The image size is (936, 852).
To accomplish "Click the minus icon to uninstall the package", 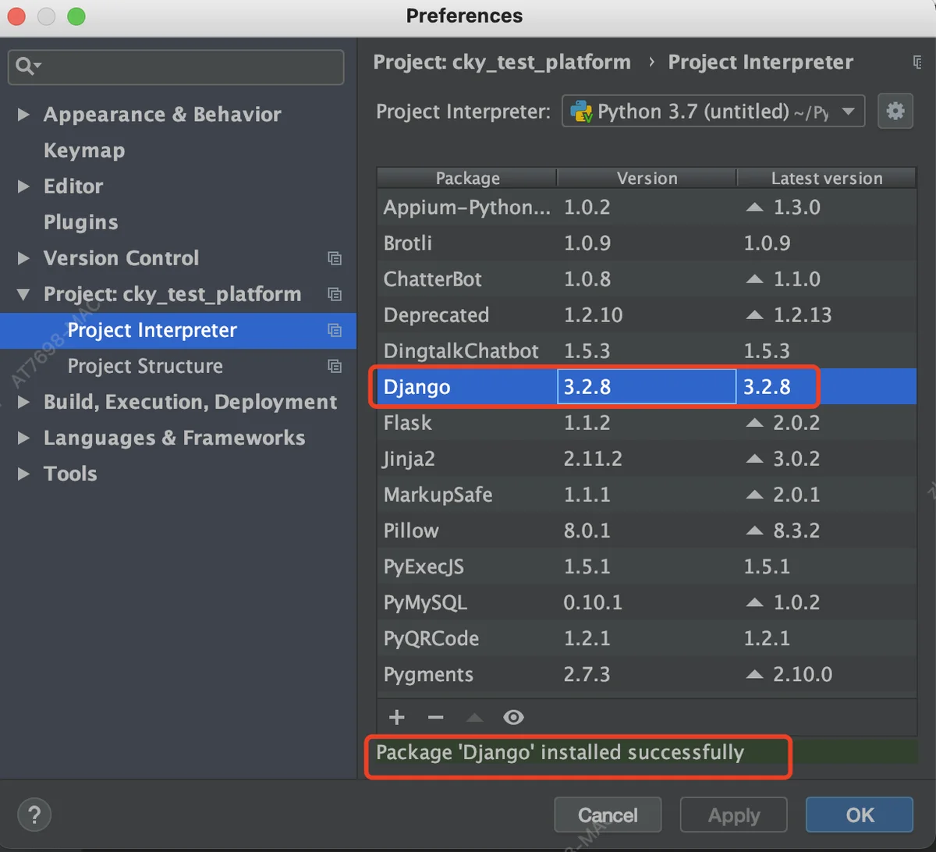I will coord(436,717).
